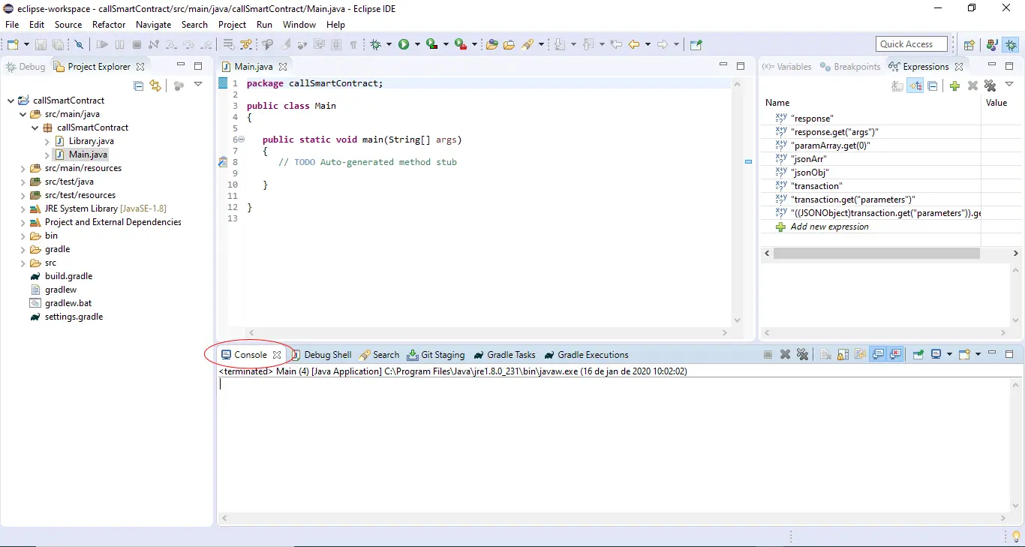Expand the JRE System Library node
This screenshot has height=547, width=1025.
pos(23,209)
